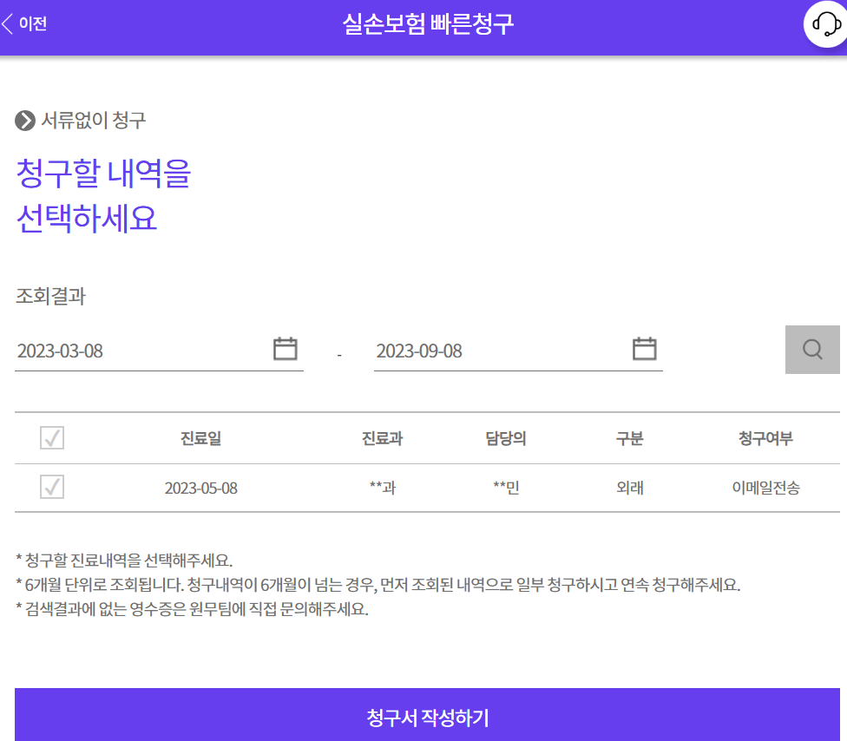This screenshot has height=741, width=847.
Task: Click the 서류없이 청구 heading
Action: (95, 120)
